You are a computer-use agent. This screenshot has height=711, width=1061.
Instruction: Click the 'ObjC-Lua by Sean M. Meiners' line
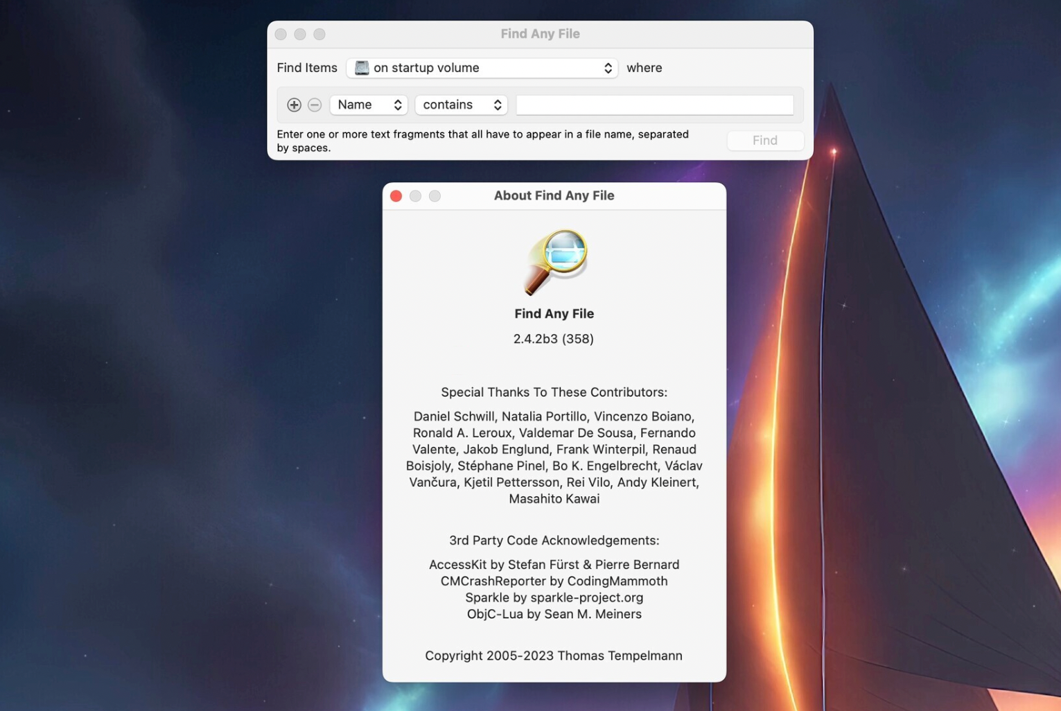(x=554, y=614)
